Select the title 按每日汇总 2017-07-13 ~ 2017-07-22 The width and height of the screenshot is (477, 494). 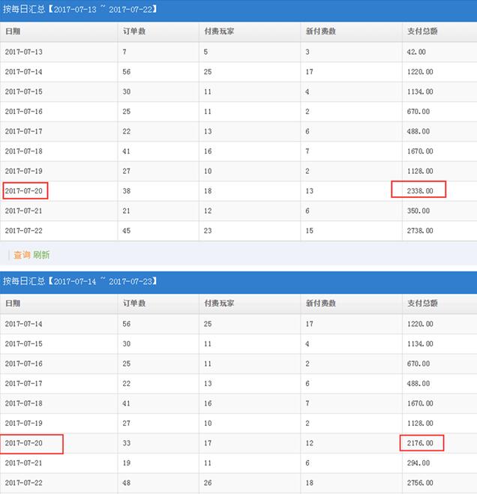point(79,9)
